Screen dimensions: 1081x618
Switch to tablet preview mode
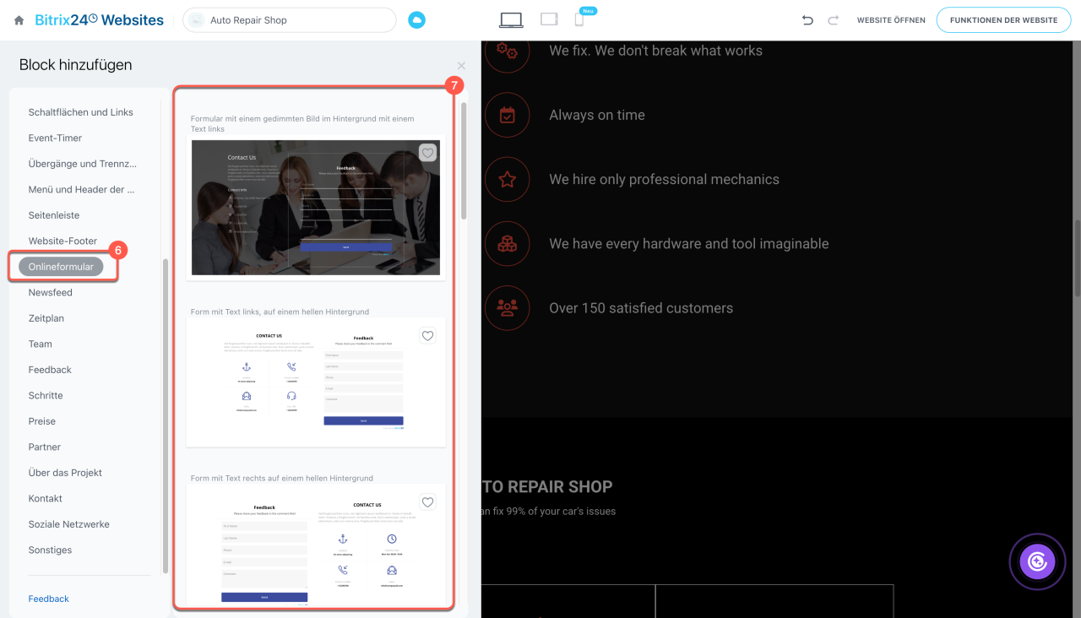click(550, 19)
